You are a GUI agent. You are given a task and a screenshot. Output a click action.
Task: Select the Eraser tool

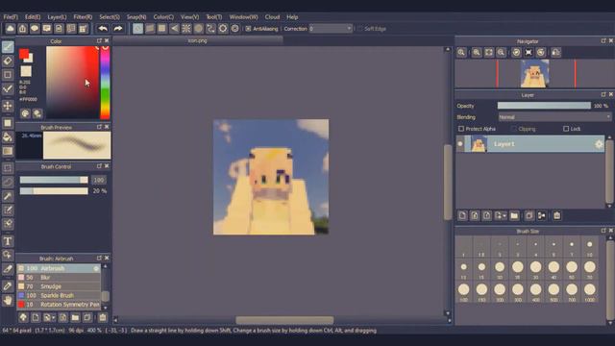coord(8,61)
